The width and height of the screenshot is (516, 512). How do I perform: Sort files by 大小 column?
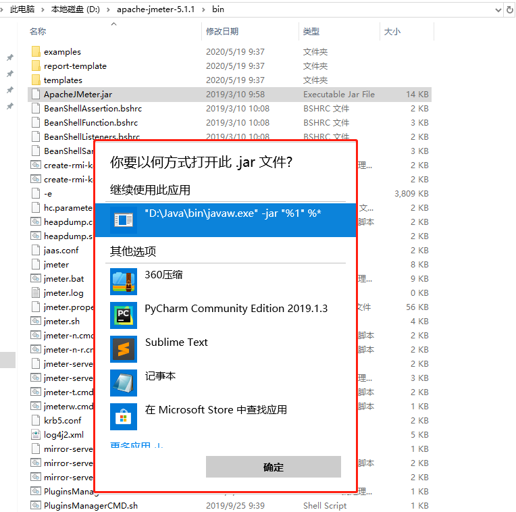pos(392,32)
